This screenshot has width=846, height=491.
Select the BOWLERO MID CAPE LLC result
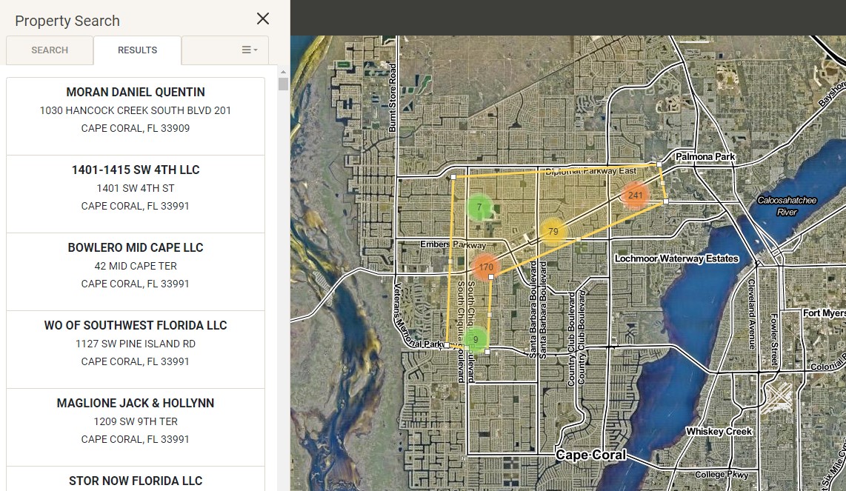click(x=136, y=271)
